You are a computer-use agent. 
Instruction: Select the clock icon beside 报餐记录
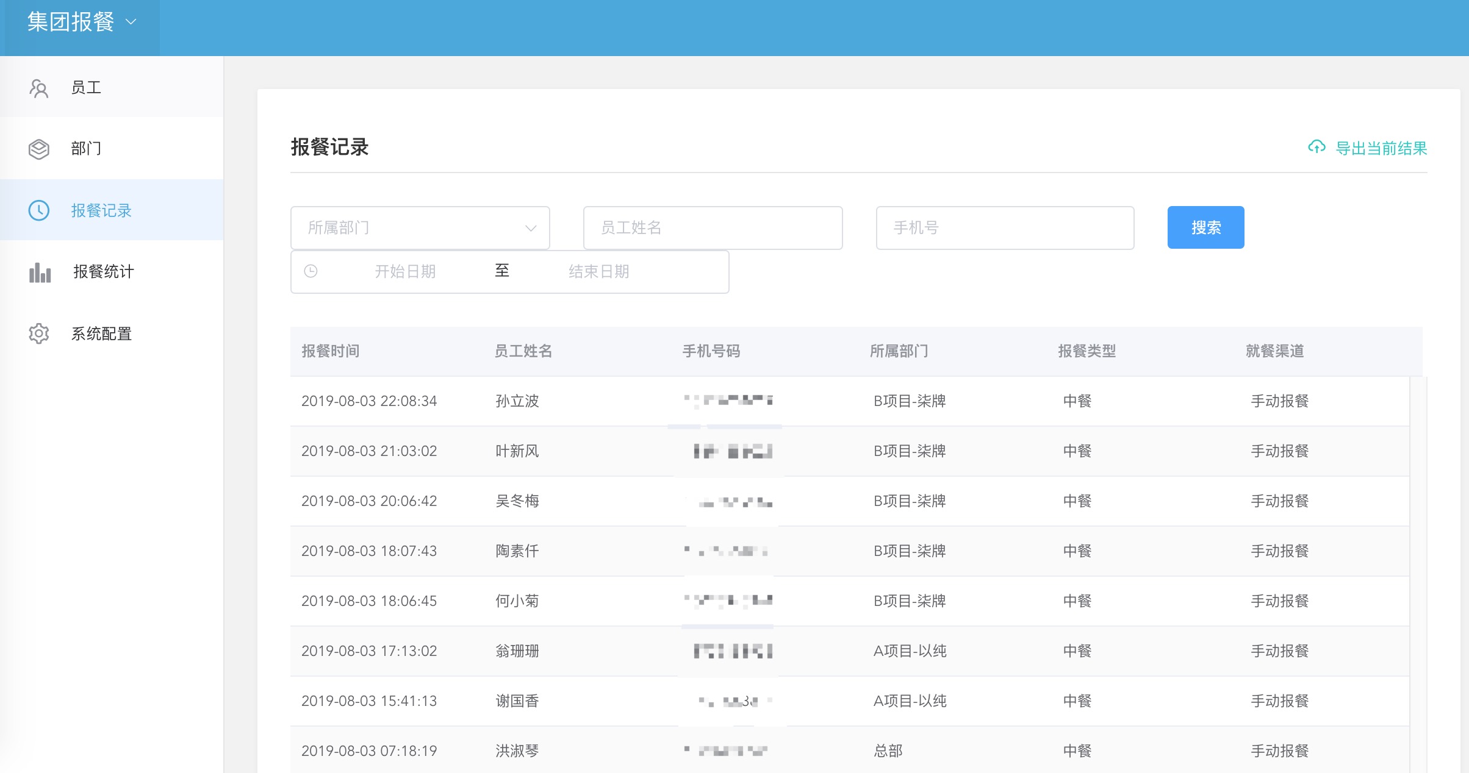(x=39, y=210)
